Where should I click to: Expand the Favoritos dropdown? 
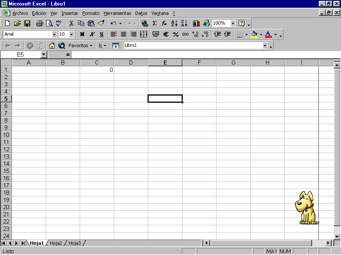point(80,45)
